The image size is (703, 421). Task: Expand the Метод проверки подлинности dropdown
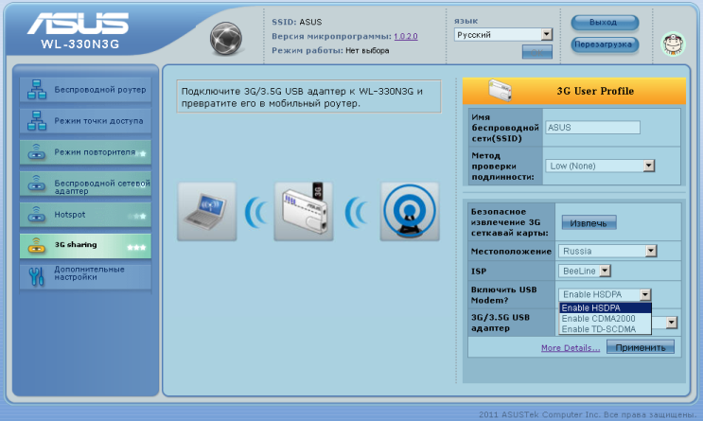600,166
